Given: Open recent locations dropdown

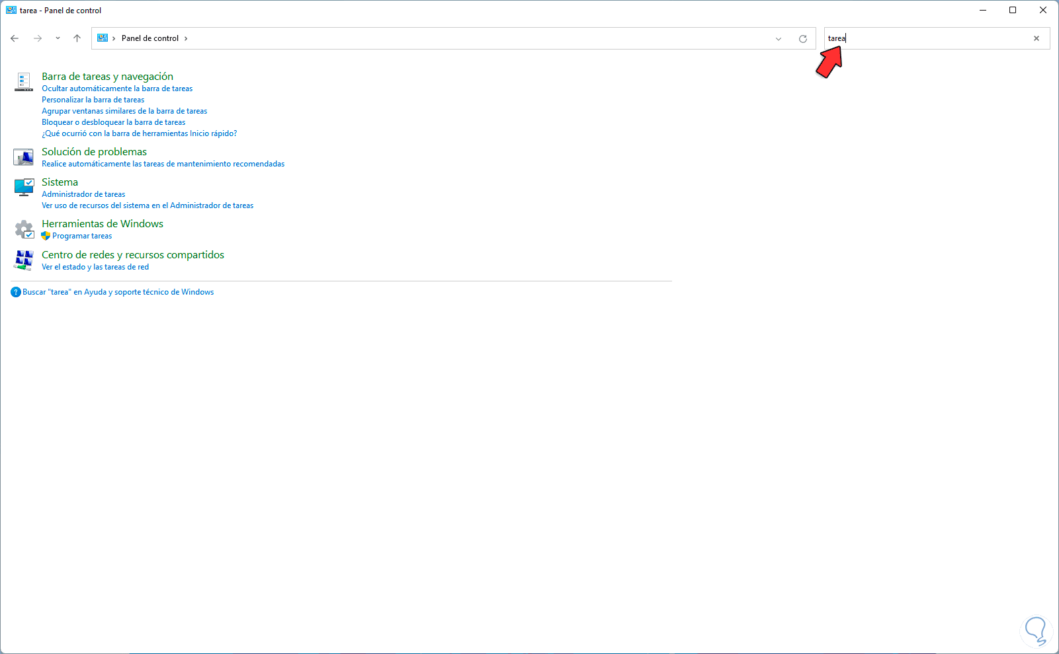Looking at the screenshot, I should [x=58, y=38].
